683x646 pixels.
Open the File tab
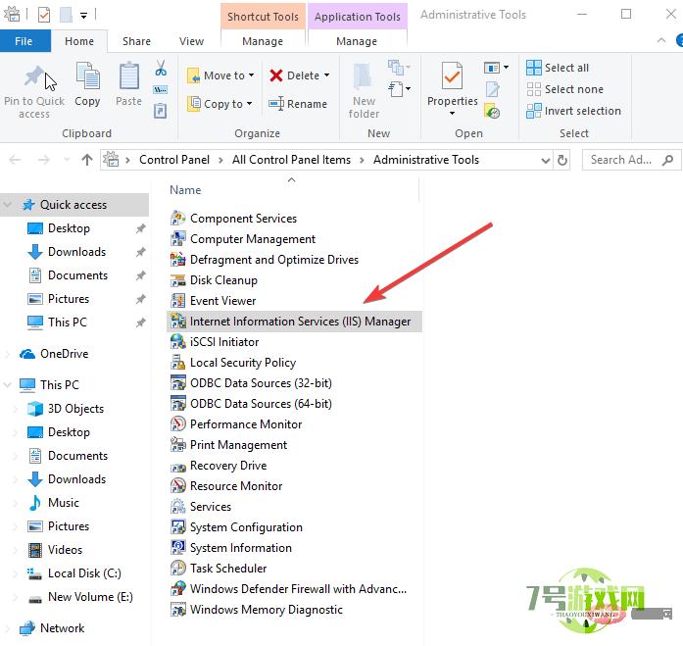(24, 41)
